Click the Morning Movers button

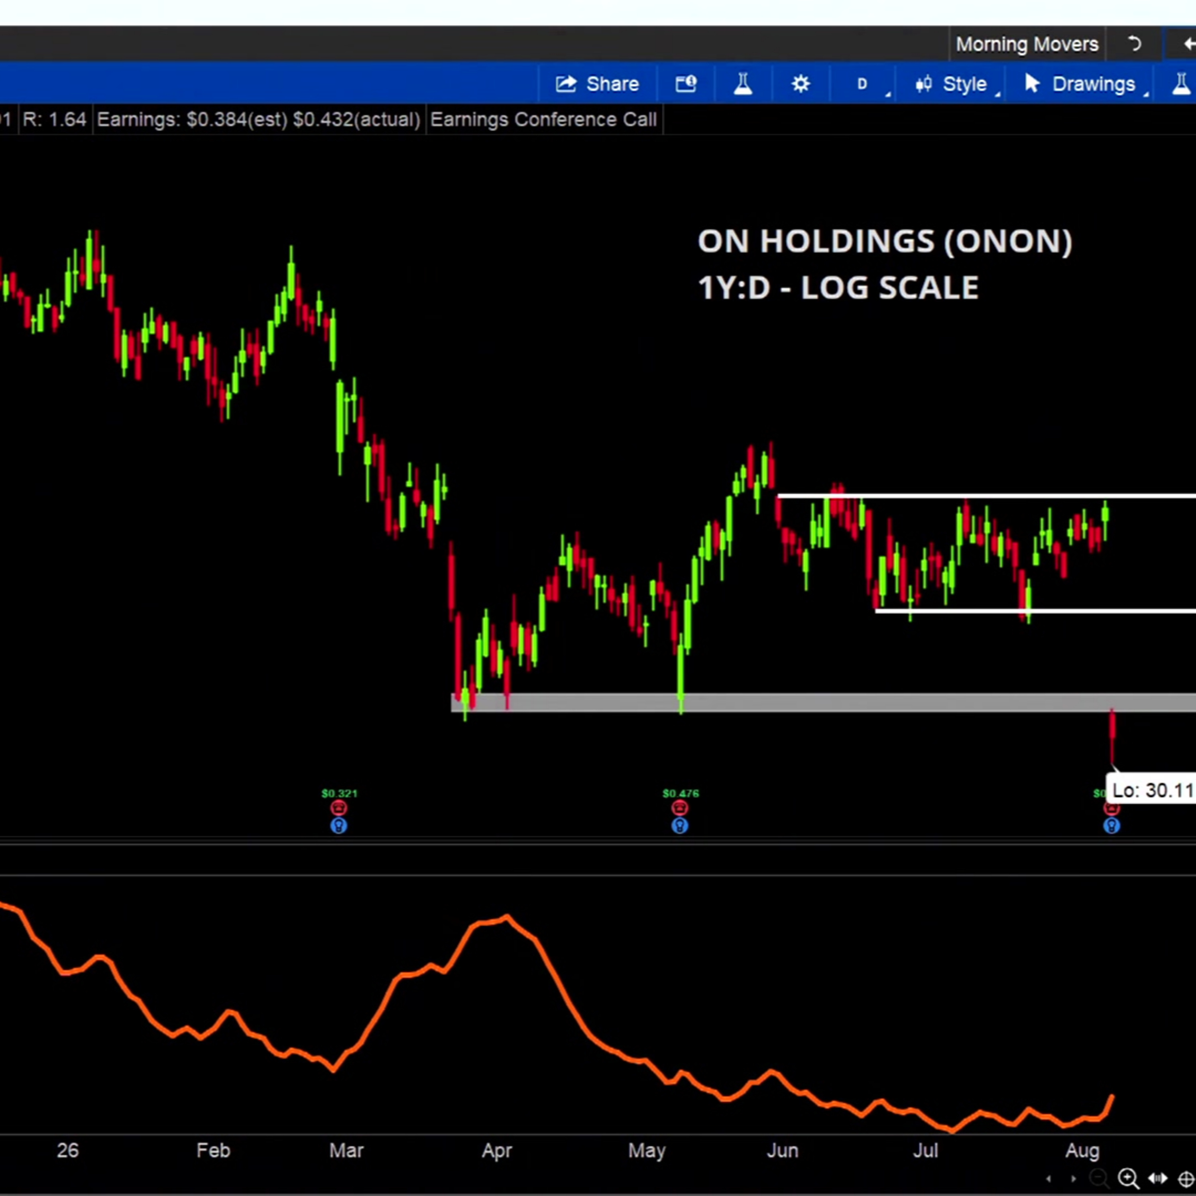[1027, 44]
